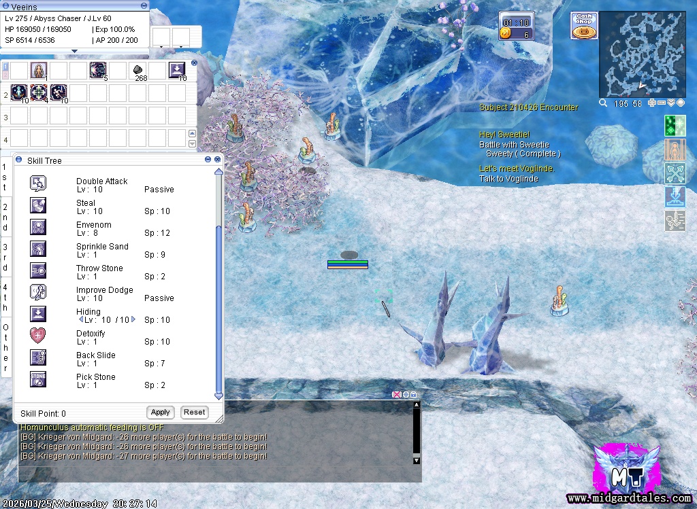
Task: Zoom out the minimap with minus icon
Action: coord(662,103)
